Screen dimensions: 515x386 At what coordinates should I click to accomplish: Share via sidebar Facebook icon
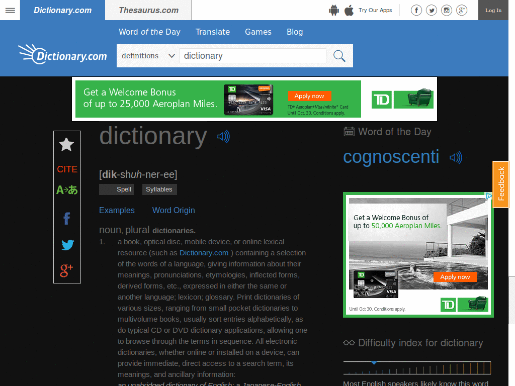tap(67, 218)
